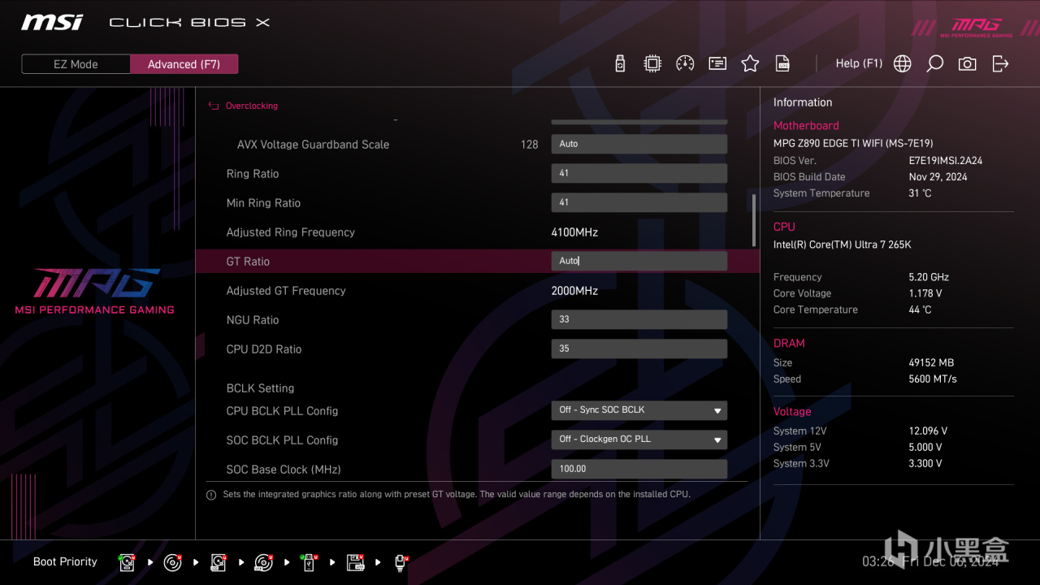
Task: Click the LOG file icon
Action: 782,63
